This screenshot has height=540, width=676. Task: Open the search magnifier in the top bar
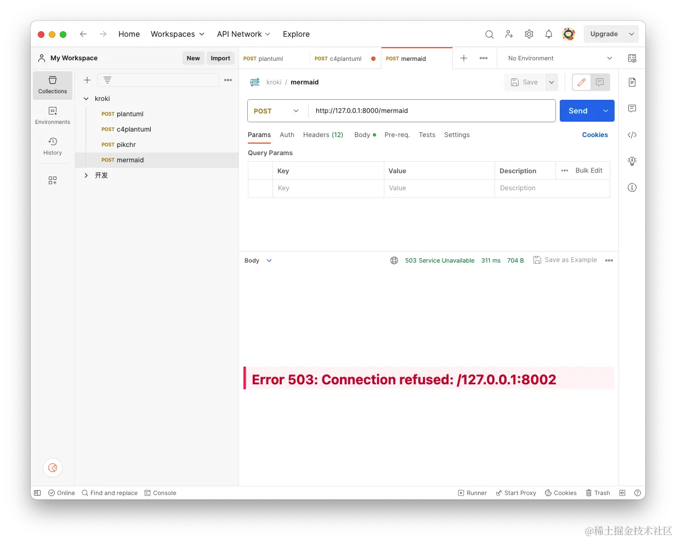click(x=490, y=34)
